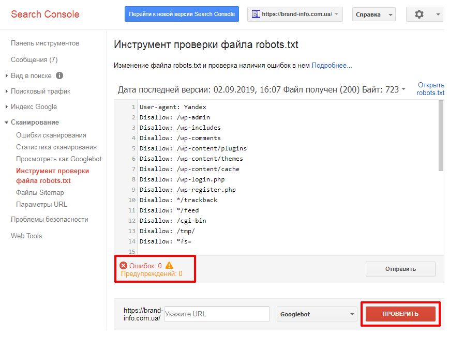Click line Disallow: */feed
Image resolution: width=449 pixels, height=337 pixels.
(x=169, y=210)
